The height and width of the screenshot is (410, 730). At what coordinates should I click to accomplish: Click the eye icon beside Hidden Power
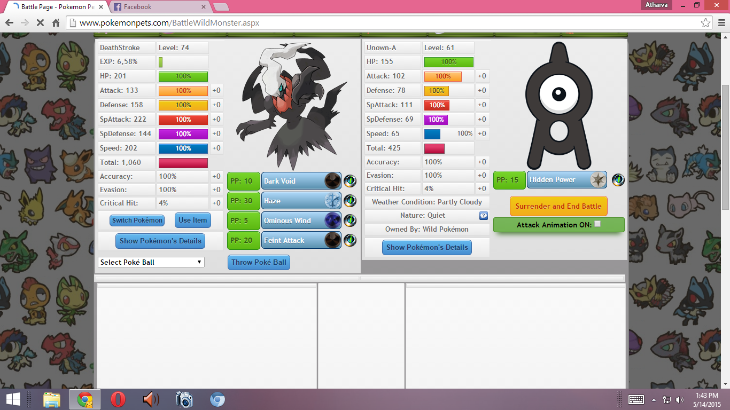click(618, 179)
